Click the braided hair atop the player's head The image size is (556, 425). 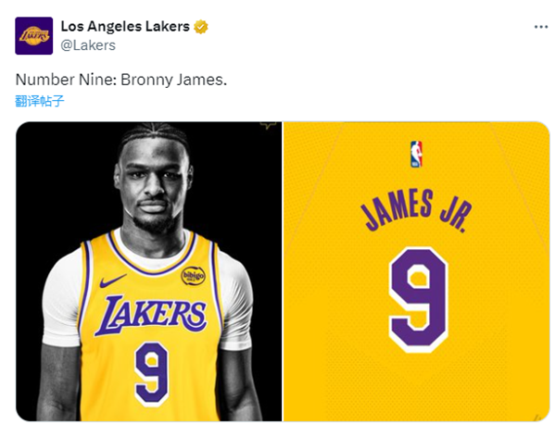[x=153, y=135]
